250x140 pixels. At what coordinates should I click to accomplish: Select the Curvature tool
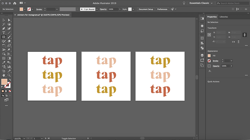9,28
